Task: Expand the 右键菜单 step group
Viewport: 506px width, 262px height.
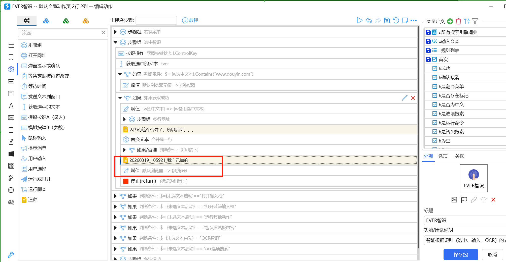Action: pyautogui.click(x=115, y=32)
